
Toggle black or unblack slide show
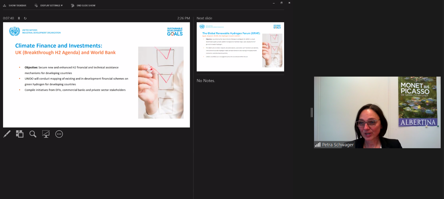(46, 134)
